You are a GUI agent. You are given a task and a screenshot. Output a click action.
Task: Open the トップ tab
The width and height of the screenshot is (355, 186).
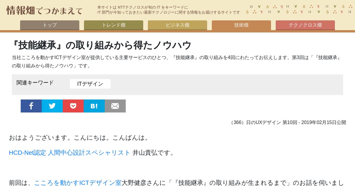click(x=50, y=25)
